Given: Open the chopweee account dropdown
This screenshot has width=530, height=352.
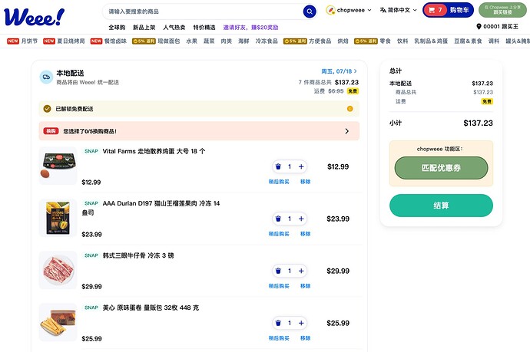Looking at the screenshot, I should pyautogui.click(x=349, y=10).
